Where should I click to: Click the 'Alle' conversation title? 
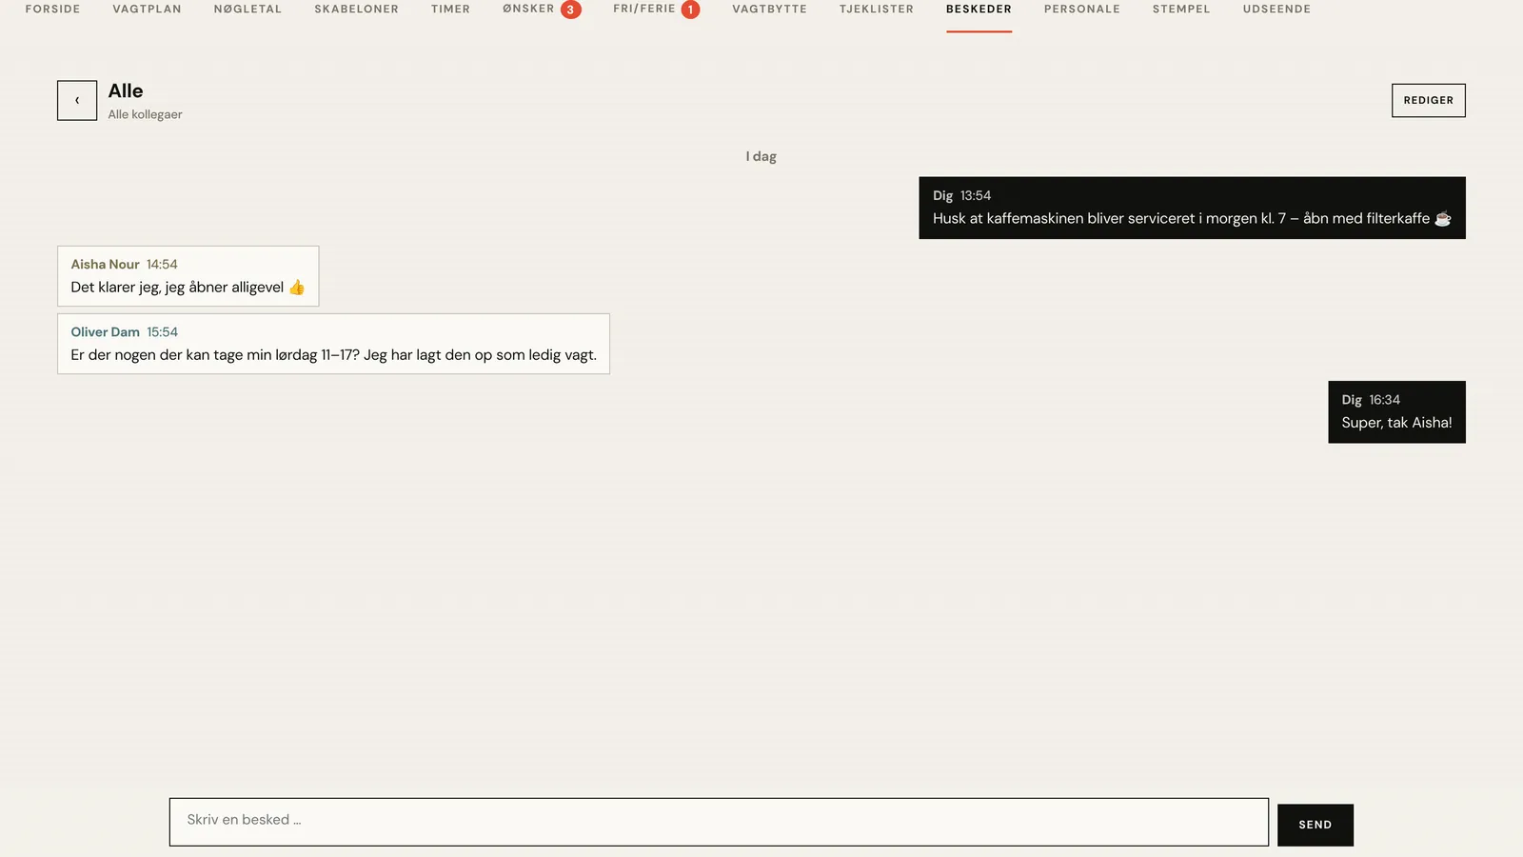[126, 90]
